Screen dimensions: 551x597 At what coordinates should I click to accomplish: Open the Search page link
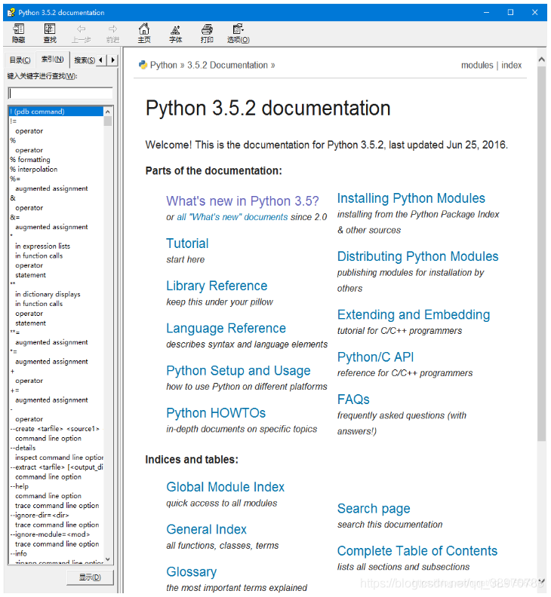(x=374, y=508)
